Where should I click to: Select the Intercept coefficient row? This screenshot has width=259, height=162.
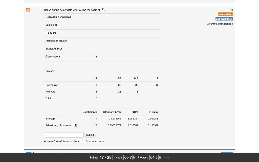[50, 118]
